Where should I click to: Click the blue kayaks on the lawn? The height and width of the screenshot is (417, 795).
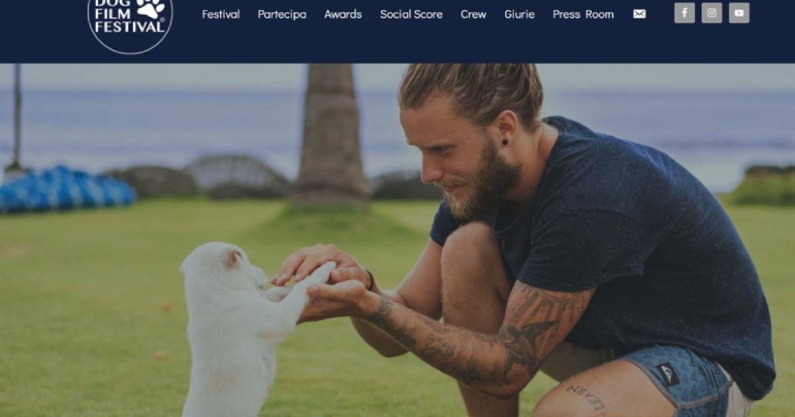(66, 189)
